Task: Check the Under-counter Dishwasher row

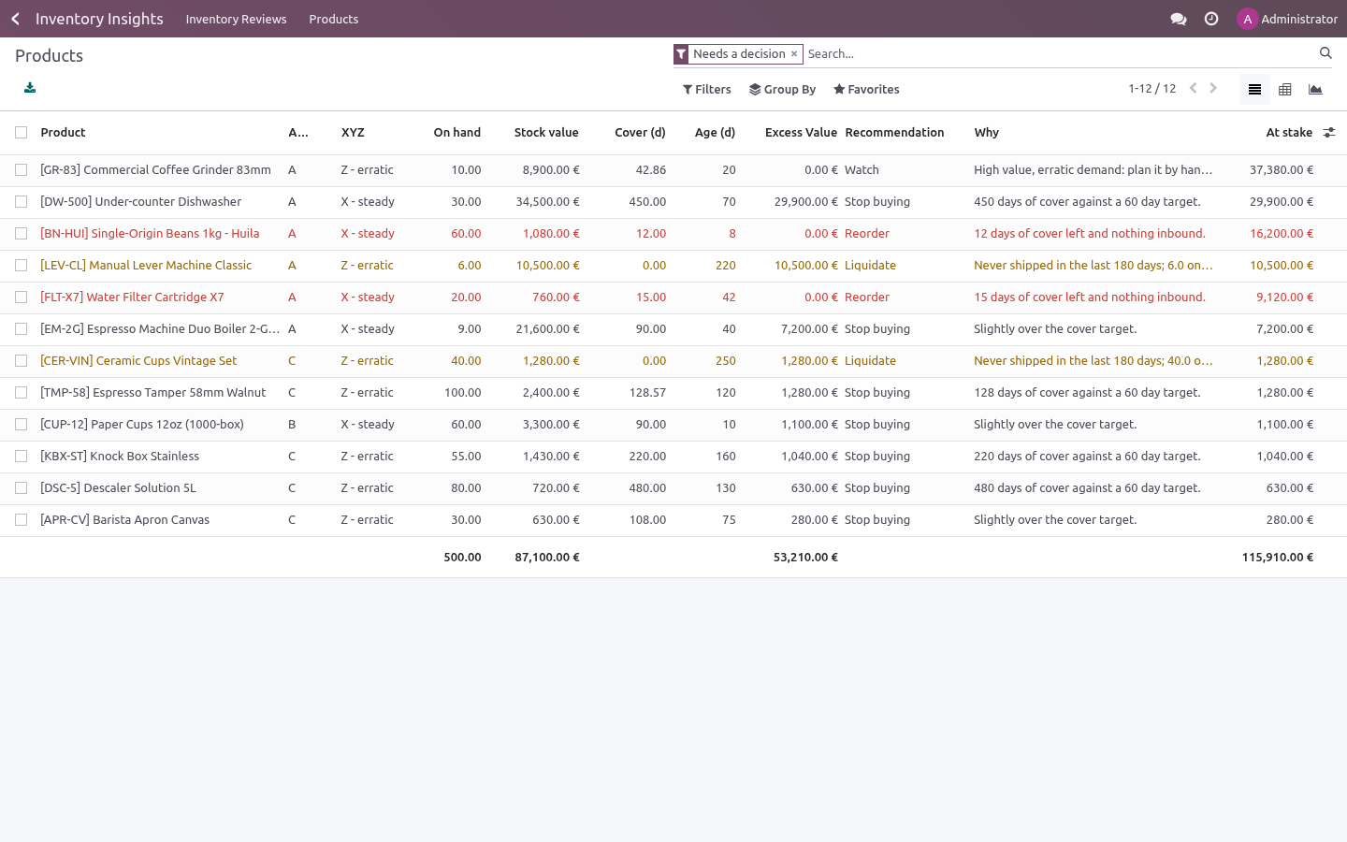Action: (x=21, y=202)
